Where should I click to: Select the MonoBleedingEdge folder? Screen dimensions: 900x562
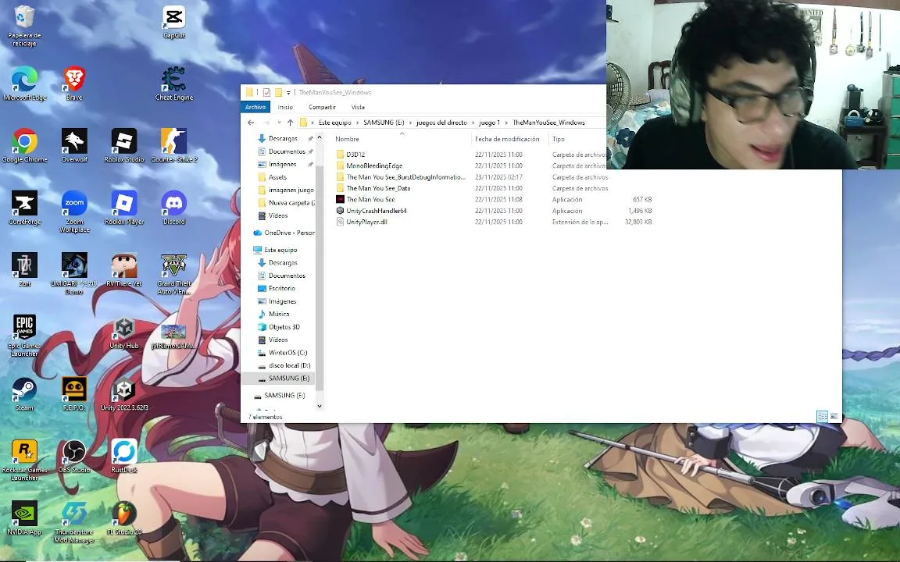click(x=370, y=165)
